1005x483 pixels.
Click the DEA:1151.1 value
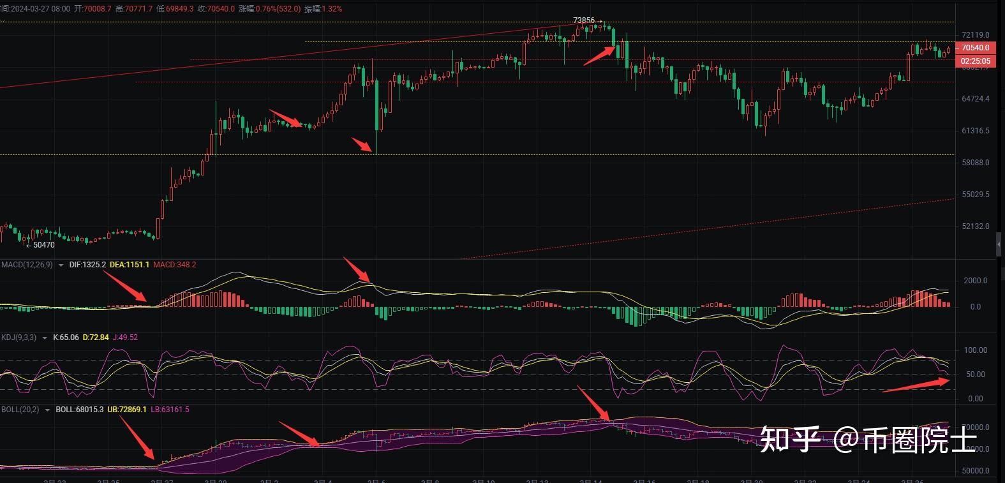tap(130, 265)
